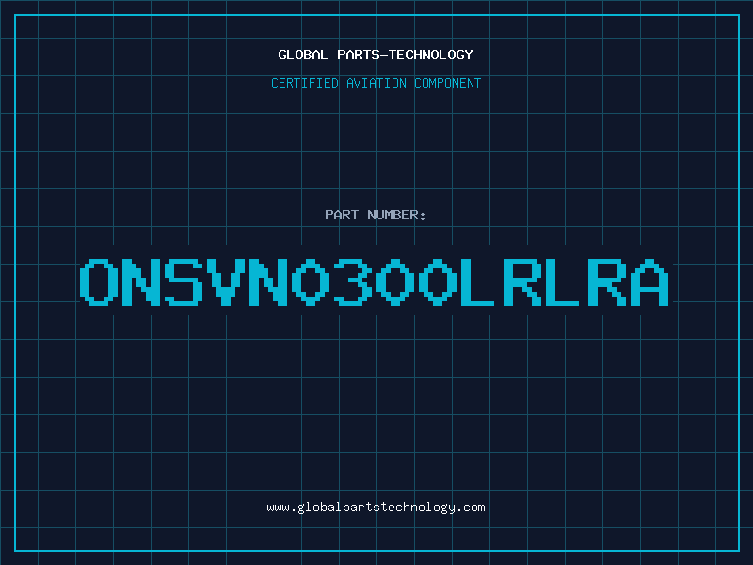The height and width of the screenshot is (565, 753).
Task: Select the letter V in the part number
Action: [x=226, y=282]
